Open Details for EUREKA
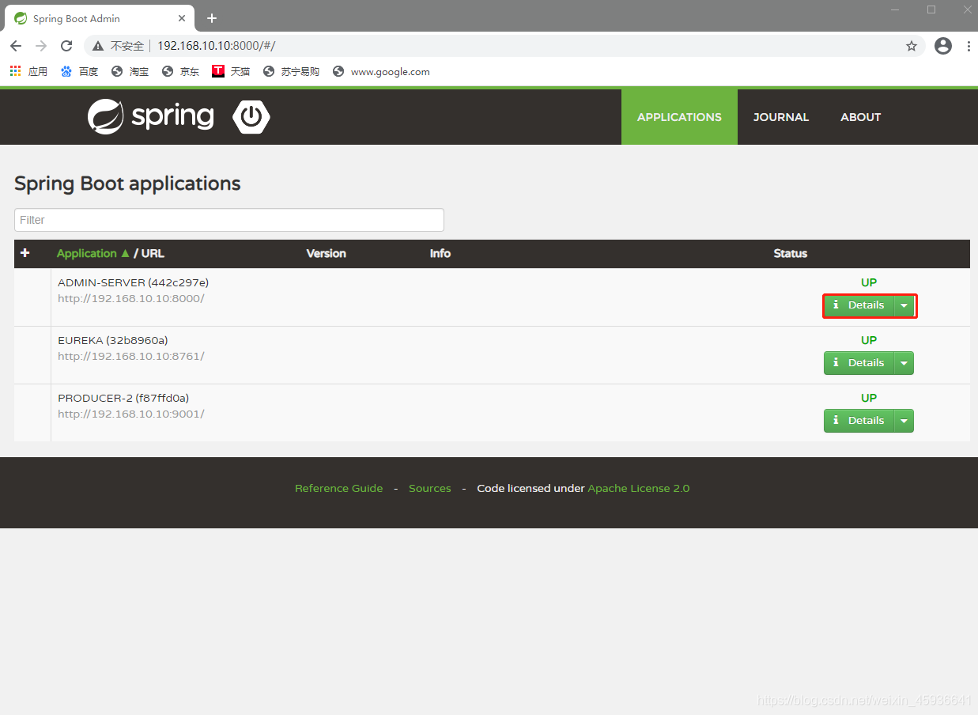This screenshot has height=715, width=978. 859,363
